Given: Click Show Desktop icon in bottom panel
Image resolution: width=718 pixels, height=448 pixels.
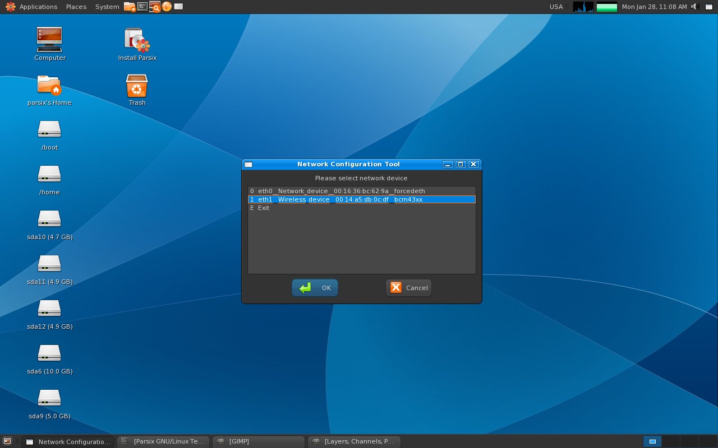Looking at the screenshot, I should 7,441.
